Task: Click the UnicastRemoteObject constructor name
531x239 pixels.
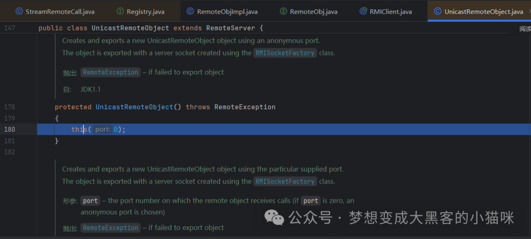Action: coord(134,107)
